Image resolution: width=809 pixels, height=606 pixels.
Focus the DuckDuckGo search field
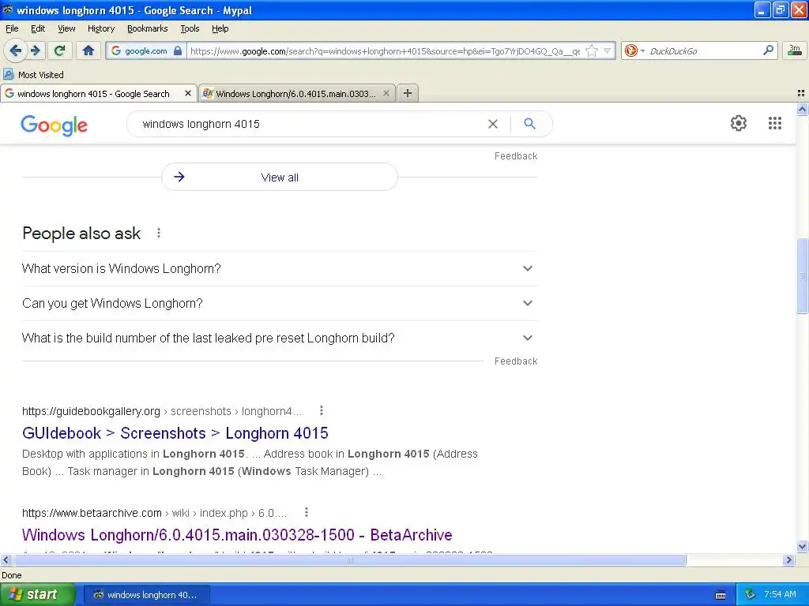[704, 51]
